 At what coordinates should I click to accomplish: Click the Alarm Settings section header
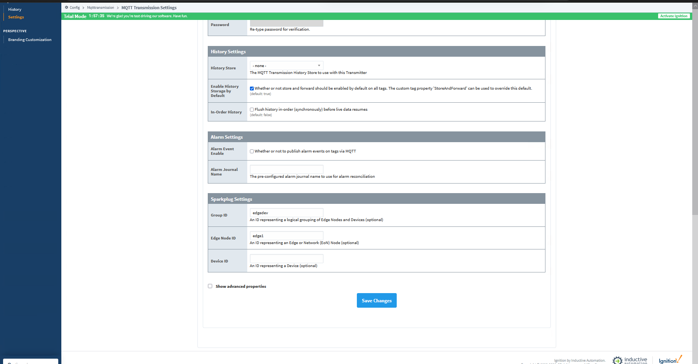pyautogui.click(x=376, y=137)
